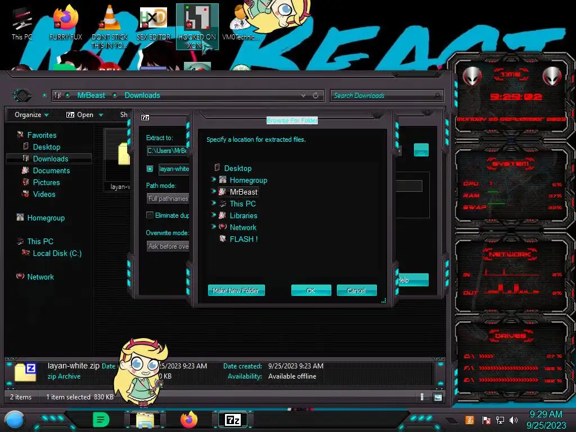
Task: Switch to File Explorer taskbar icon
Action: 145,420
